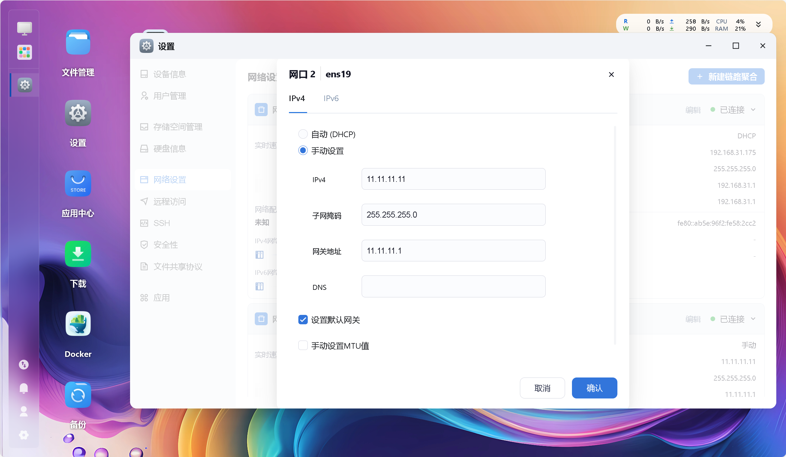
Task: Launch the Docker desktop icon
Action: [78, 324]
